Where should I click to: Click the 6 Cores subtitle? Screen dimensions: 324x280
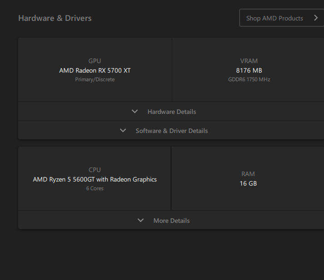point(95,188)
